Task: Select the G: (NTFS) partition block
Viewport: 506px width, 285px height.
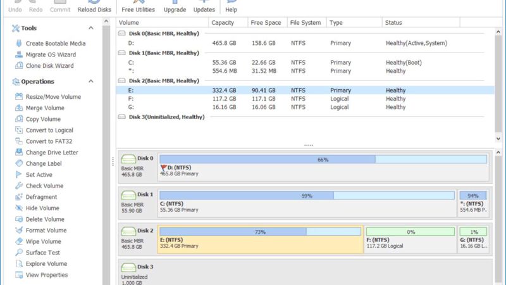Action: (x=473, y=239)
